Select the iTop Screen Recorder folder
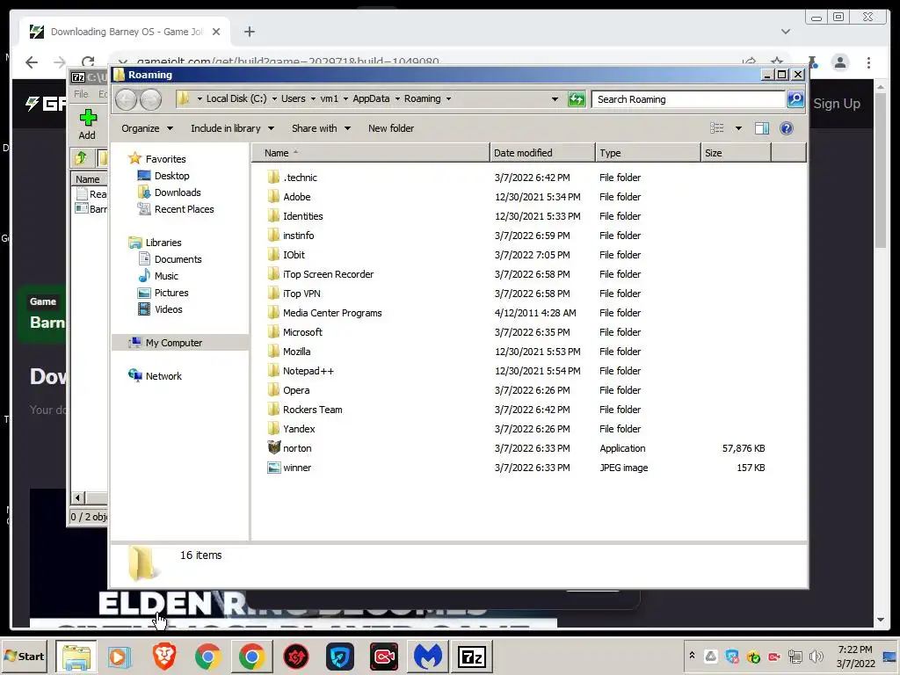900x675 pixels. pos(321,274)
